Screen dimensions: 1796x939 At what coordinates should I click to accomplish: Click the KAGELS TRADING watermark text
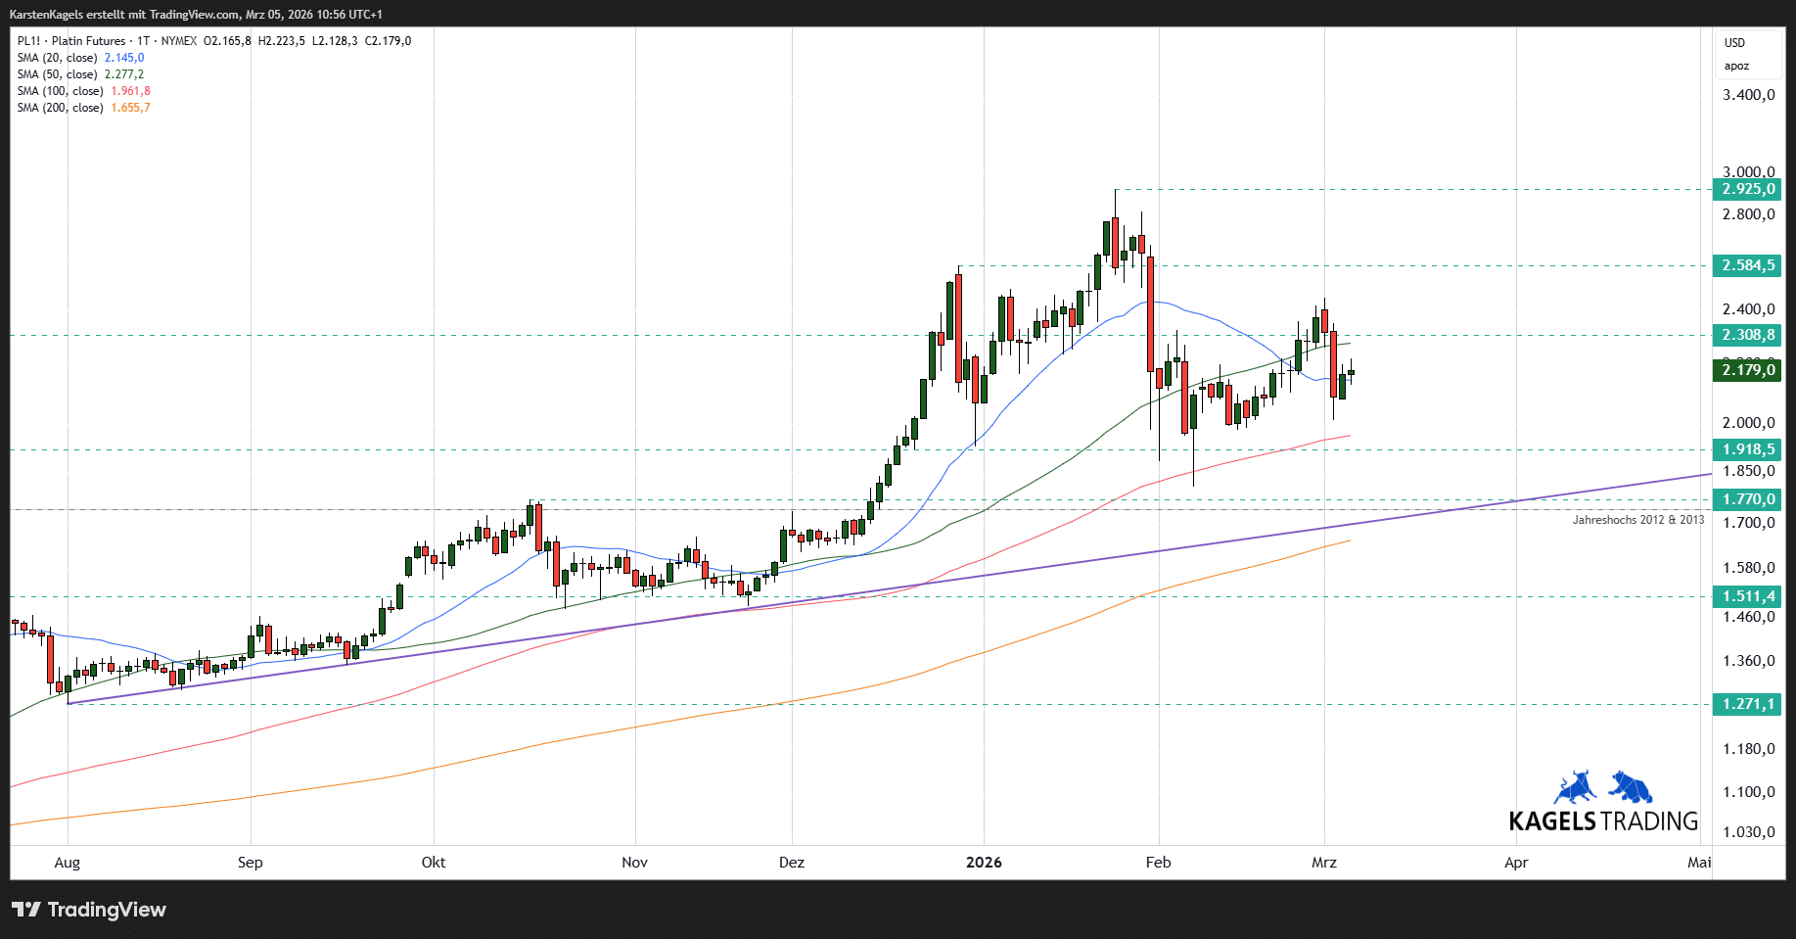[1603, 822]
